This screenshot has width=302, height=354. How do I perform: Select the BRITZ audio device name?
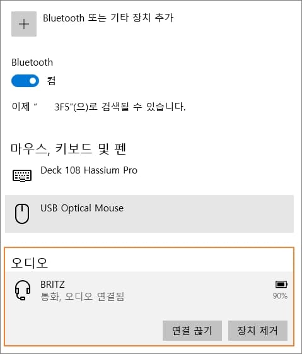pos(52,285)
